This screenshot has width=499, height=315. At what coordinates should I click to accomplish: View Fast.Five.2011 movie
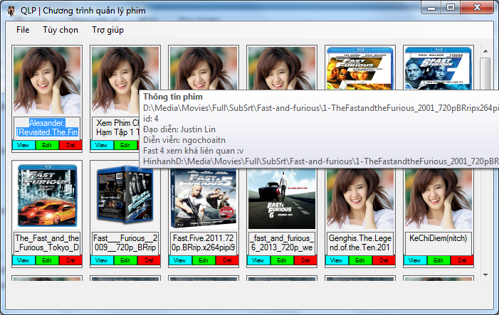pos(180,260)
